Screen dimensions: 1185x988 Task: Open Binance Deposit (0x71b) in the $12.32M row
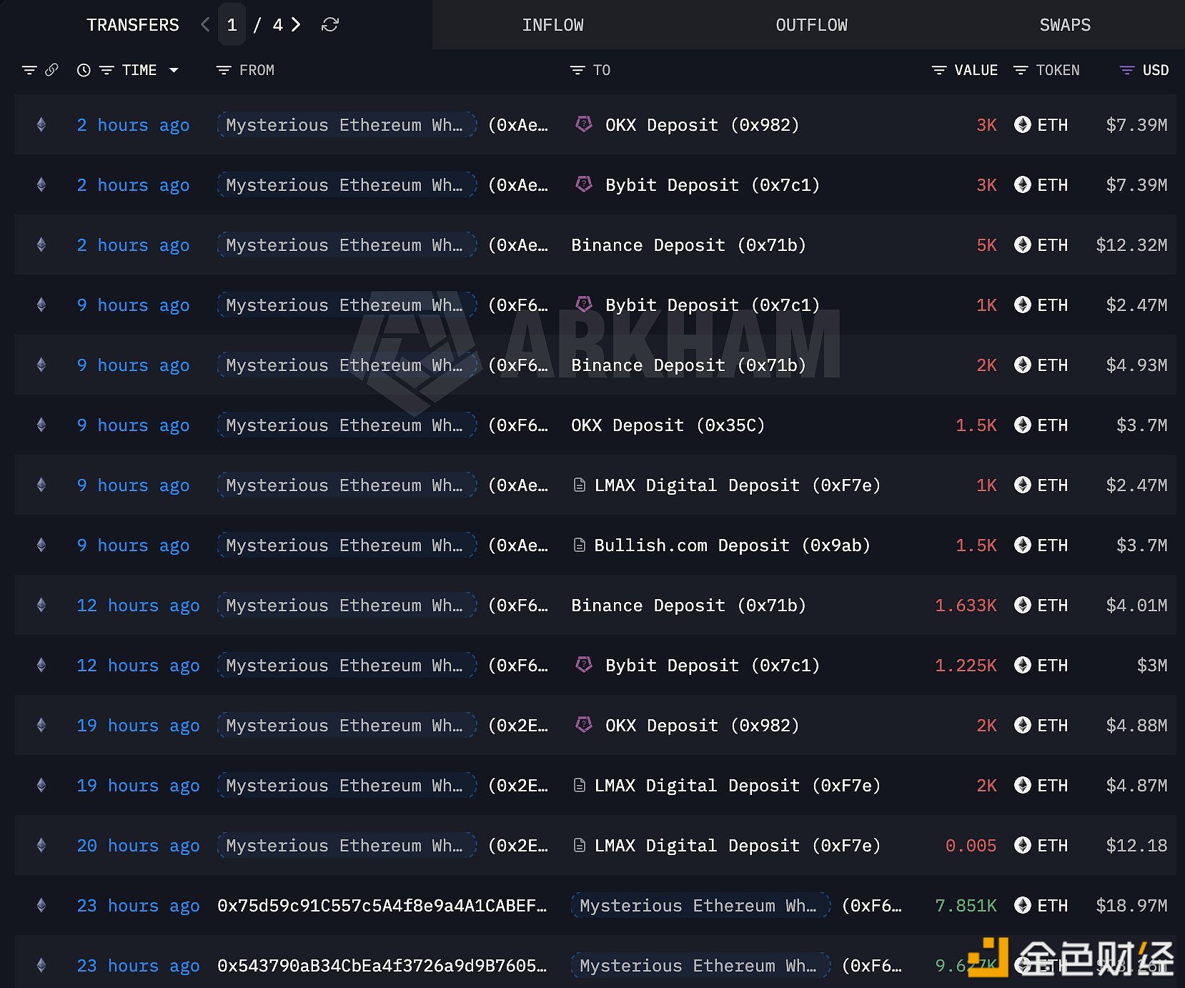pos(688,245)
